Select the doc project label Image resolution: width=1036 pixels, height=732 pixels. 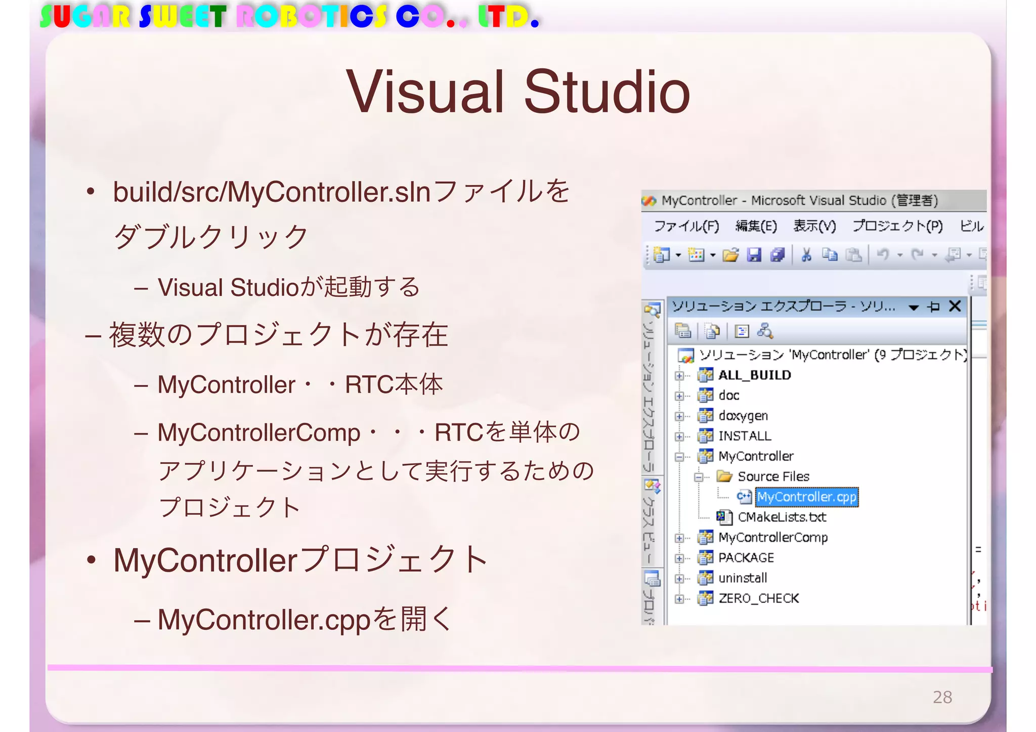click(729, 396)
